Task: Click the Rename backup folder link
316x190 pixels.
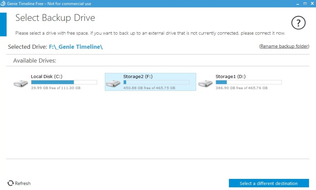Action: point(284,46)
